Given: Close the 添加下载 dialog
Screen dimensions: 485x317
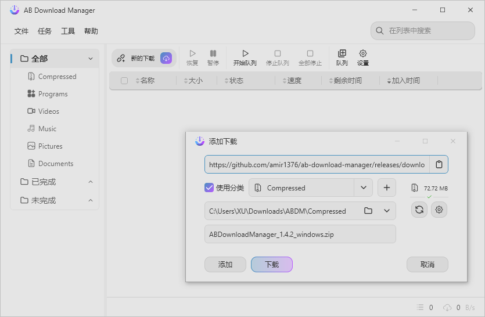Looking at the screenshot, I should (x=453, y=141).
